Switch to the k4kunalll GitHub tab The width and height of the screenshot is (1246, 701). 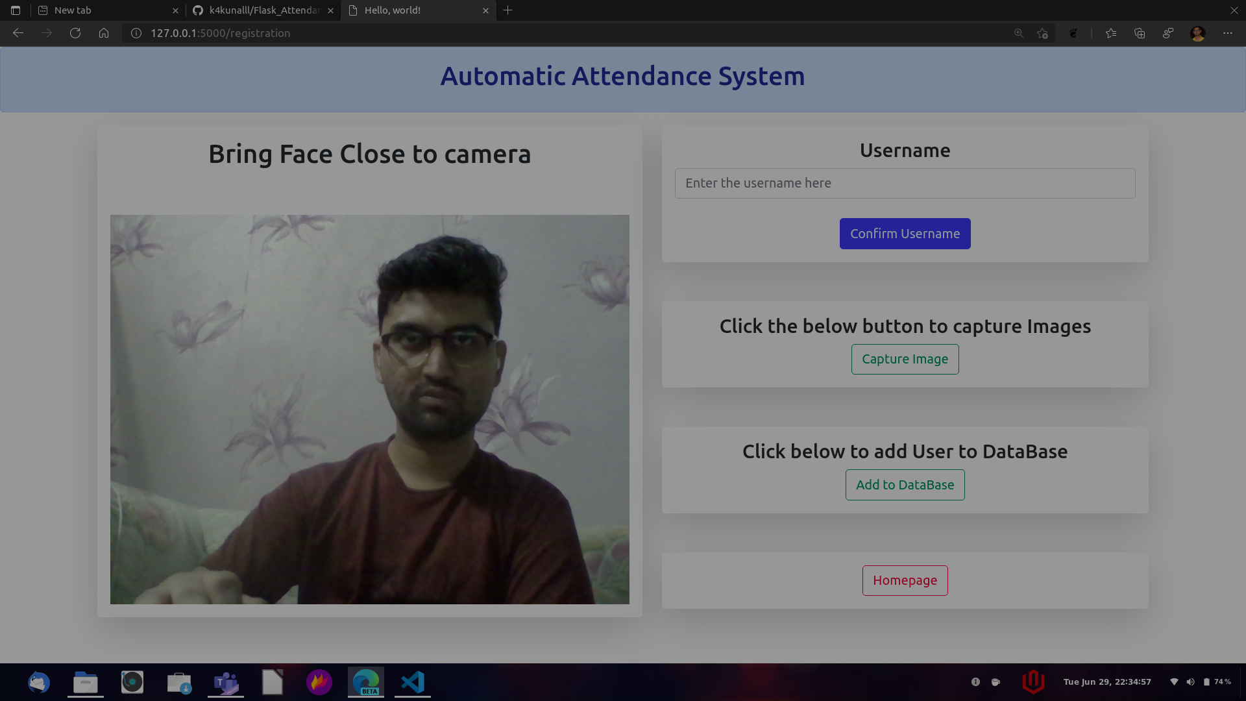[x=260, y=10]
